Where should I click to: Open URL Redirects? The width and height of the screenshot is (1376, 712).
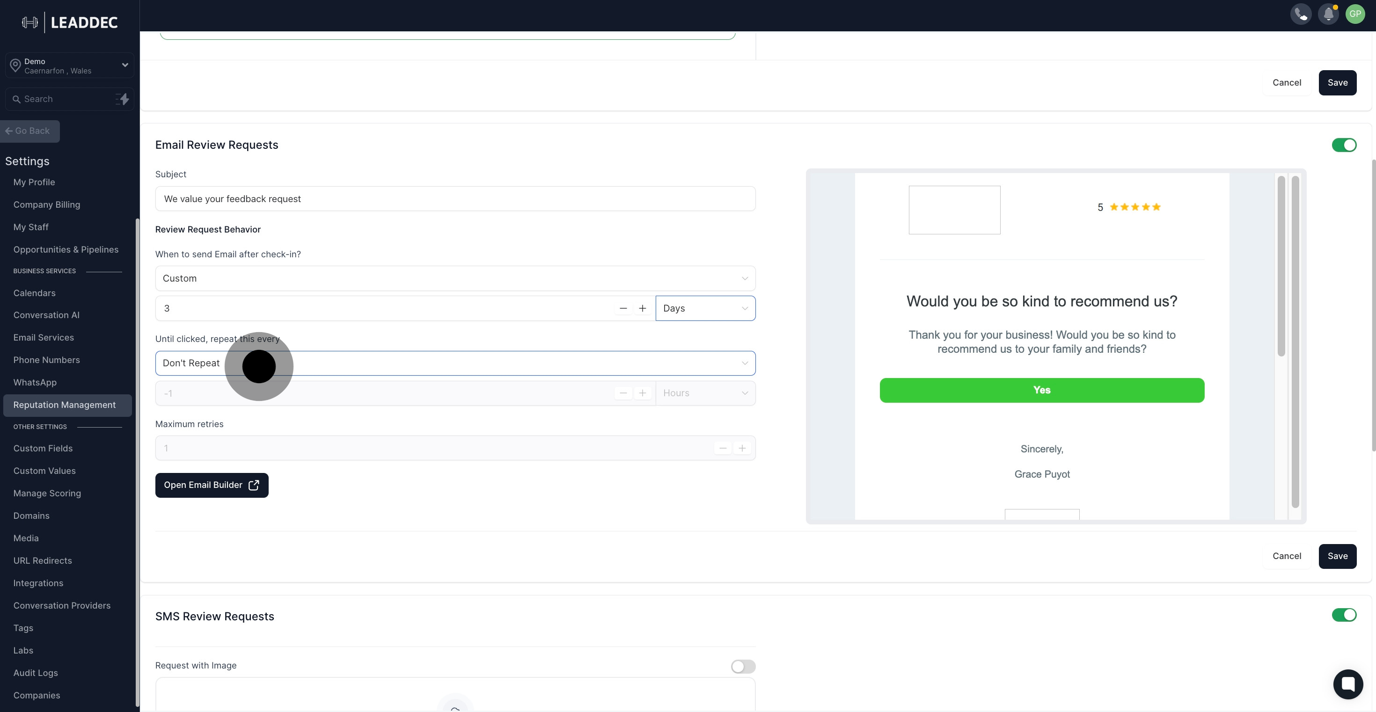coord(43,561)
